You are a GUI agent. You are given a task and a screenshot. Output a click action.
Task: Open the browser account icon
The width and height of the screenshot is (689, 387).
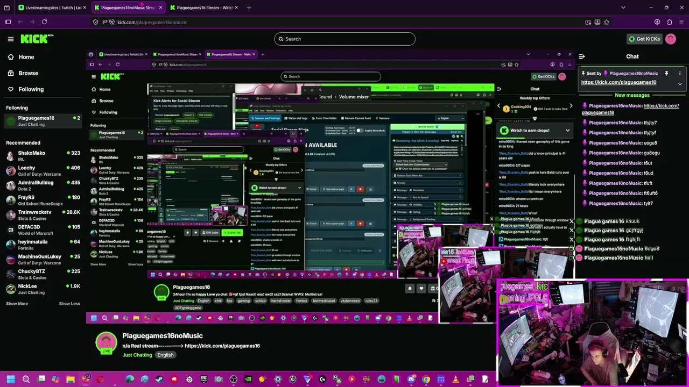pyautogui.click(x=657, y=22)
